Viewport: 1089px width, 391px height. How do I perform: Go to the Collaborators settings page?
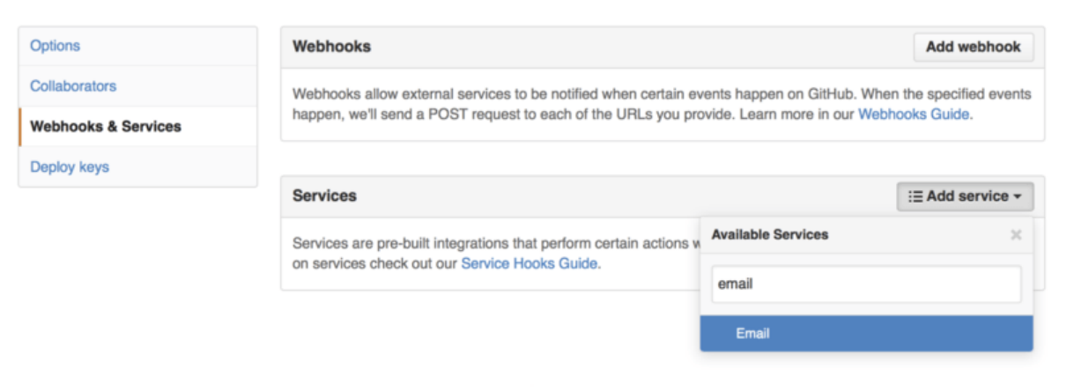(73, 86)
